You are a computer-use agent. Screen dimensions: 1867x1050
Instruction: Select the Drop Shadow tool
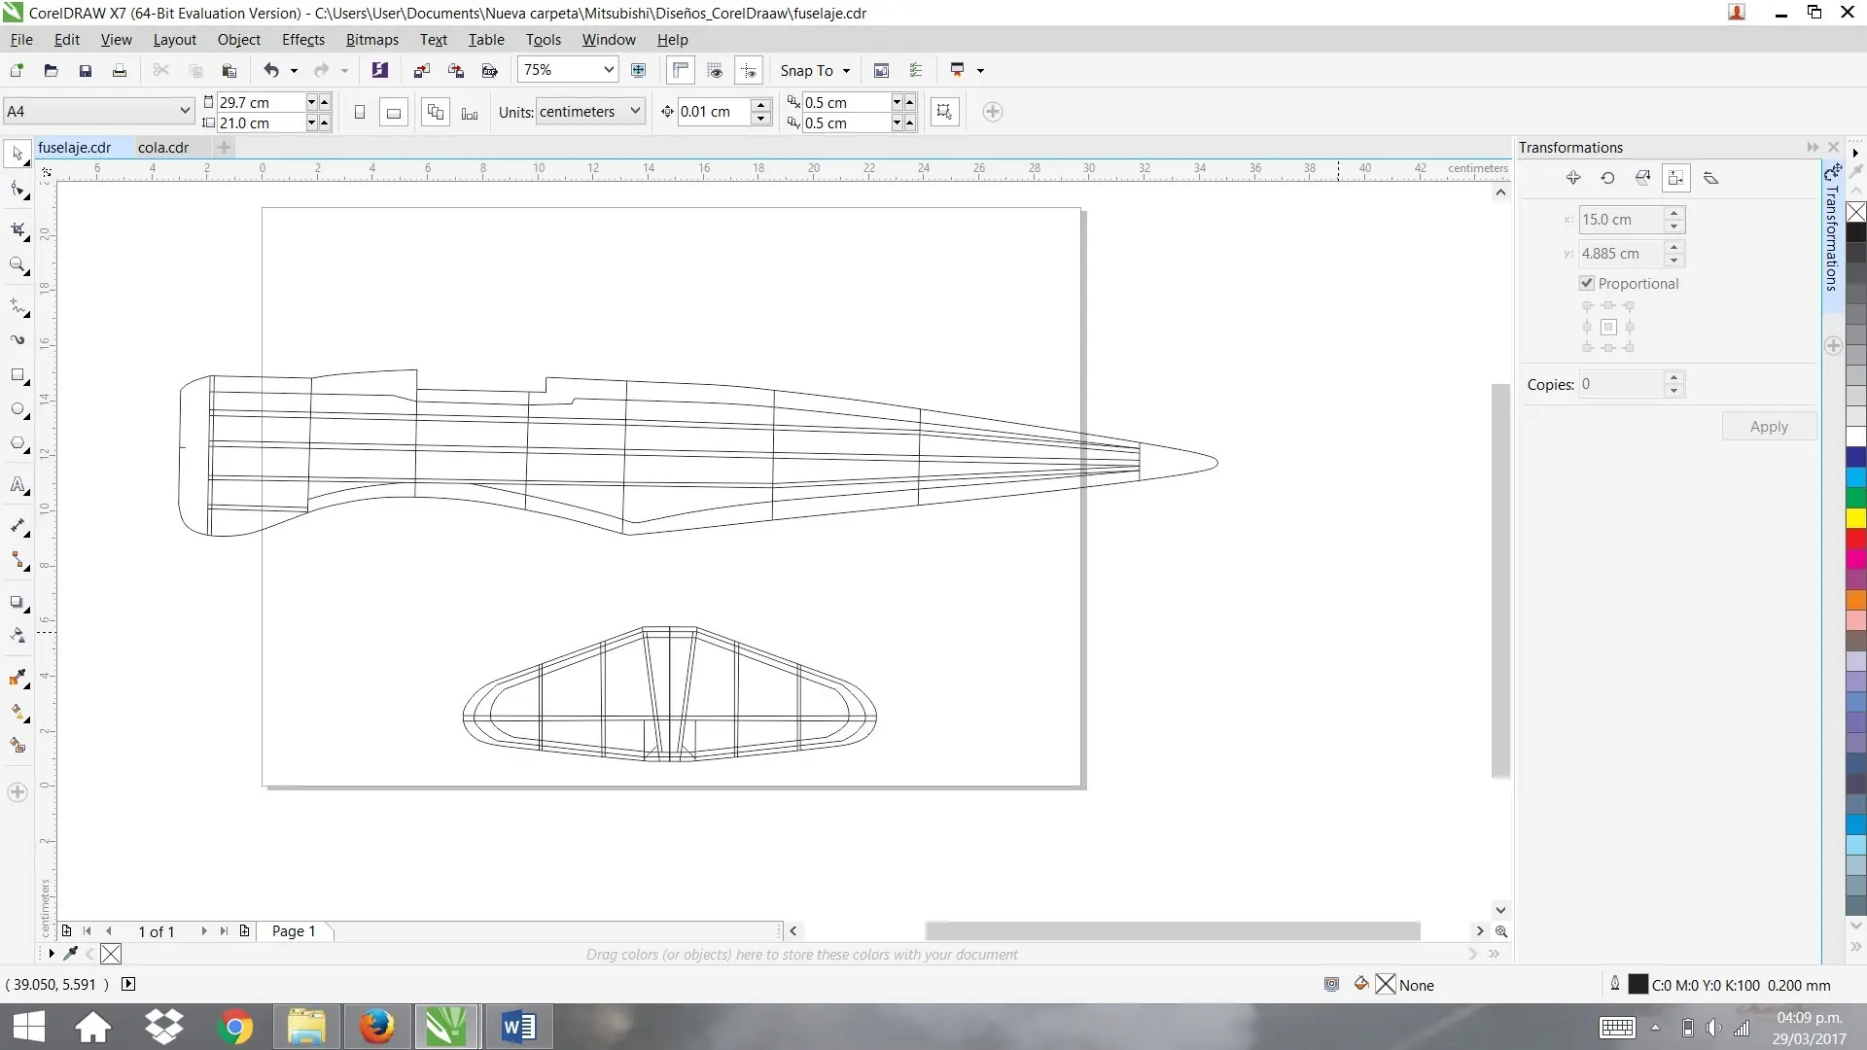pos(18,603)
